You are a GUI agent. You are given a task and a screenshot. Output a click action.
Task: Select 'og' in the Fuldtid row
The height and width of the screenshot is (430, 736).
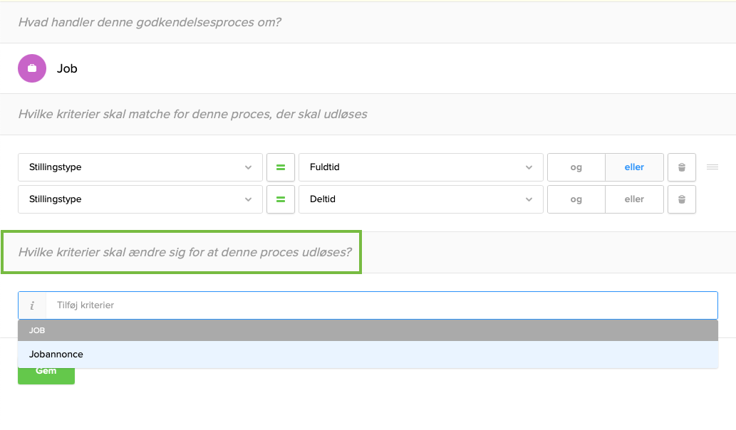(576, 167)
